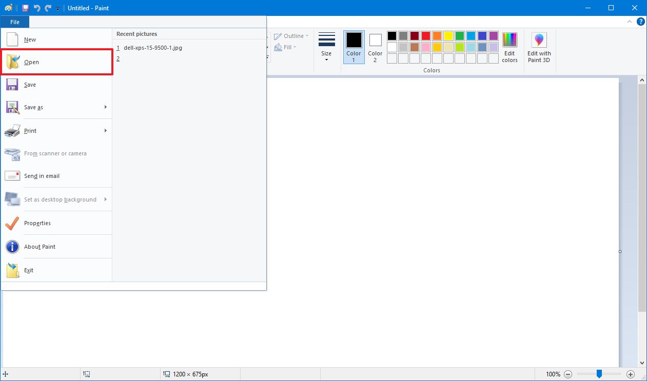Click the zoom out minus button
Image resolution: width=647 pixels, height=381 pixels.
(x=568, y=374)
